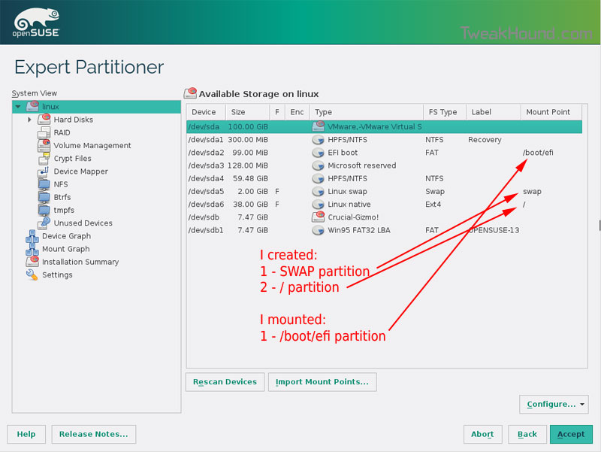This screenshot has height=452, width=601.
Task: Open the Release Notes
Action: pyautogui.click(x=93, y=434)
